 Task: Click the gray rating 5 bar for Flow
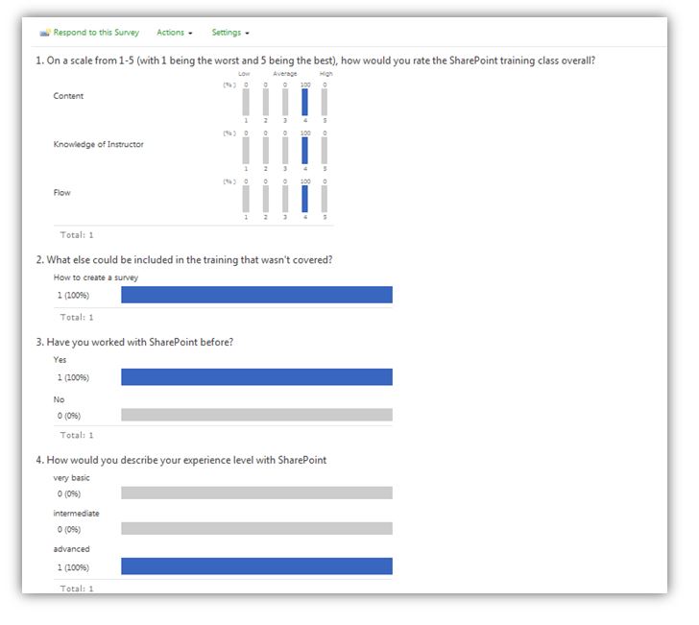pos(325,199)
